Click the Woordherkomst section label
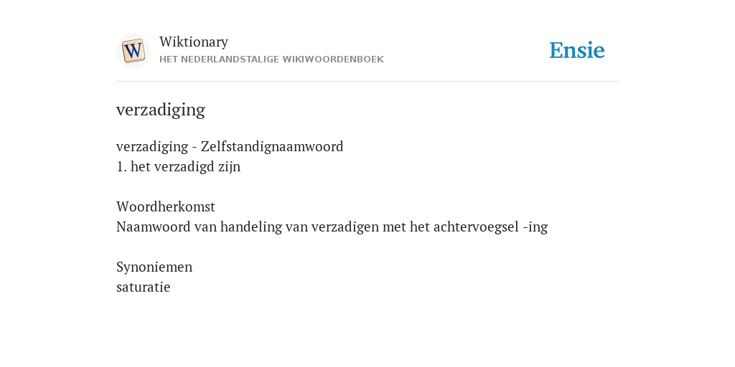This screenshot has height=367, width=735. coord(166,206)
